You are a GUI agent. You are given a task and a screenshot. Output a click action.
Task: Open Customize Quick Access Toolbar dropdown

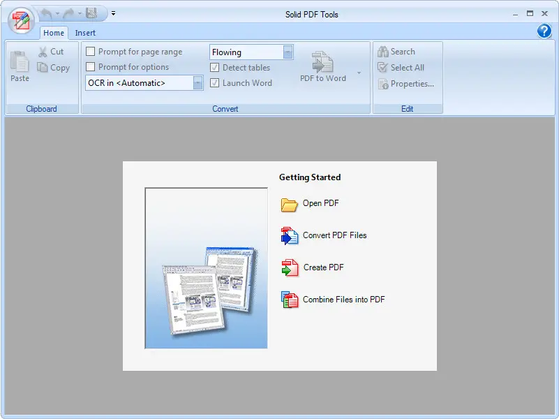(113, 13)
